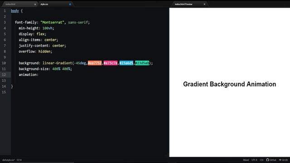This screenshot has height=163, width=290.
Task: Click line number 14 in the gutter
Action: pos(4,86)
